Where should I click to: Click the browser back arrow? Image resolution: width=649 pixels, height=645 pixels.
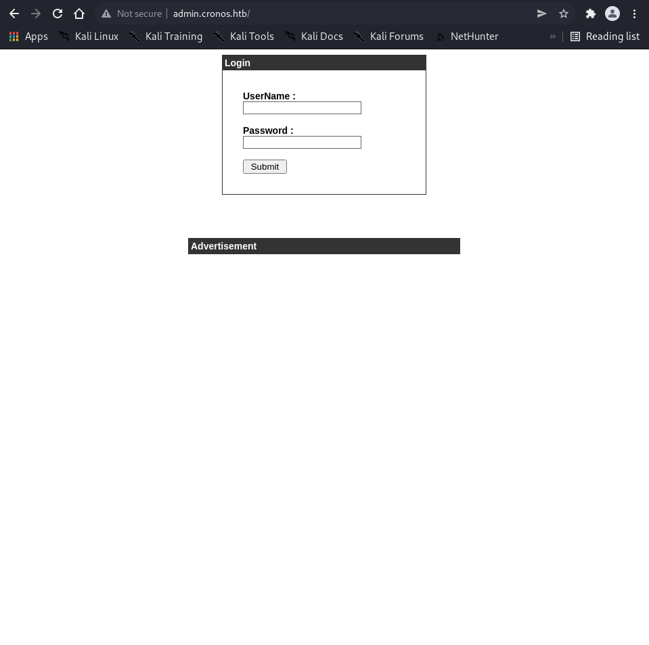14,14
